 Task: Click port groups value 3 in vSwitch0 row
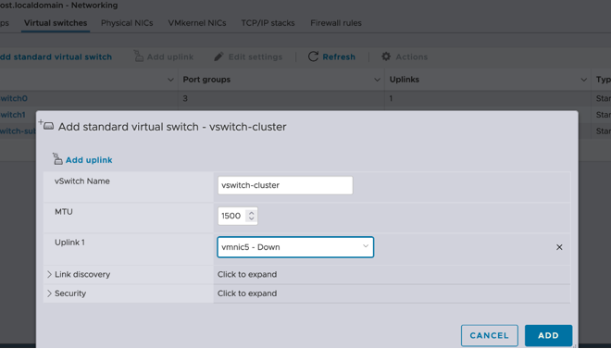pyautogui.click(x=185, y=98)
